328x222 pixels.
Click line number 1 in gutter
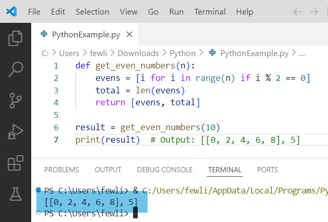(x=56, y=66)
